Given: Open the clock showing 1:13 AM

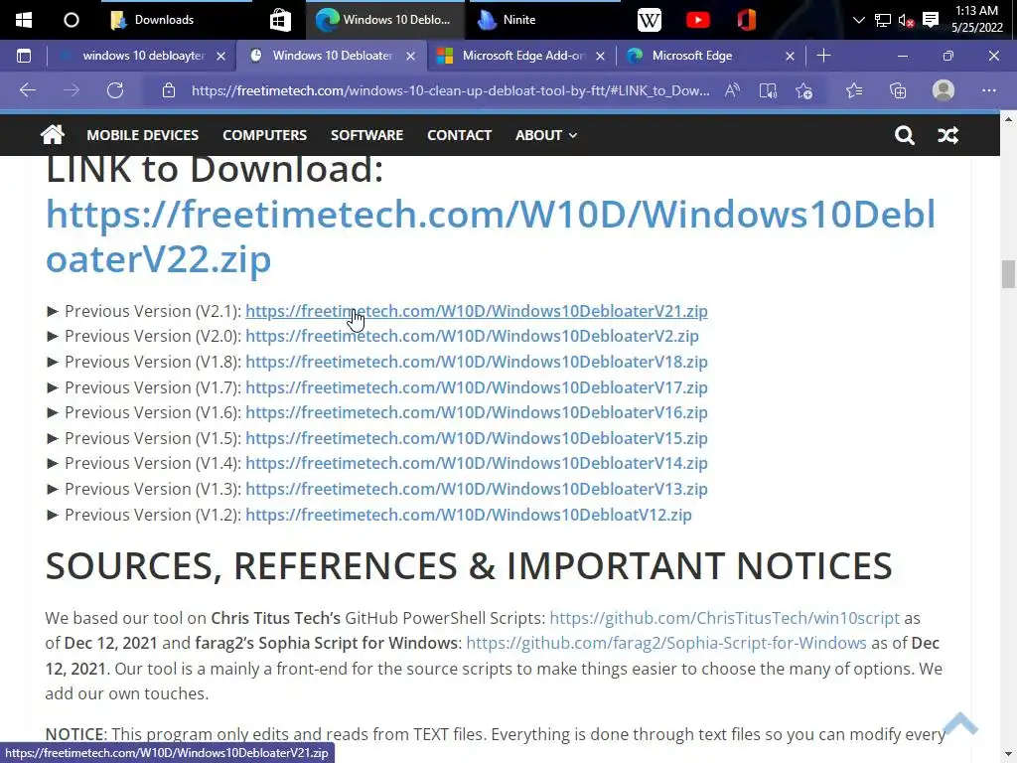Looking at the screenshot, I should click(977, 20).
